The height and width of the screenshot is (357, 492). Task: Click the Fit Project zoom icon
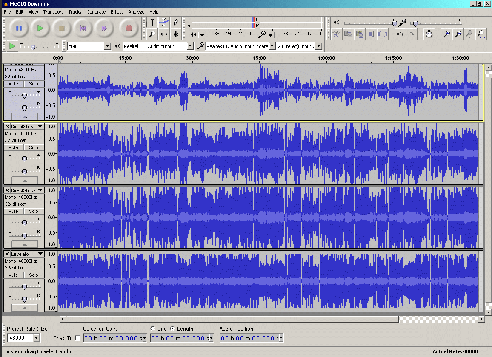point(481,34)
